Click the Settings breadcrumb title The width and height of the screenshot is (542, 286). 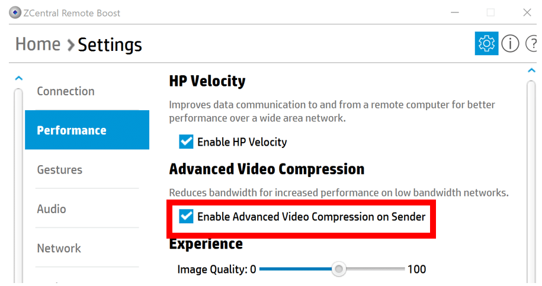[110, 45]
